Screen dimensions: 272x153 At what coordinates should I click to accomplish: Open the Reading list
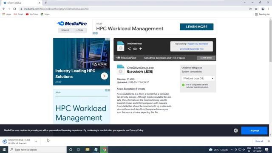(262, 14)
